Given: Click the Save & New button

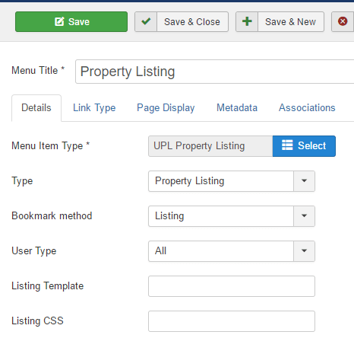Looking at the screenshot, I should [280, 21].
